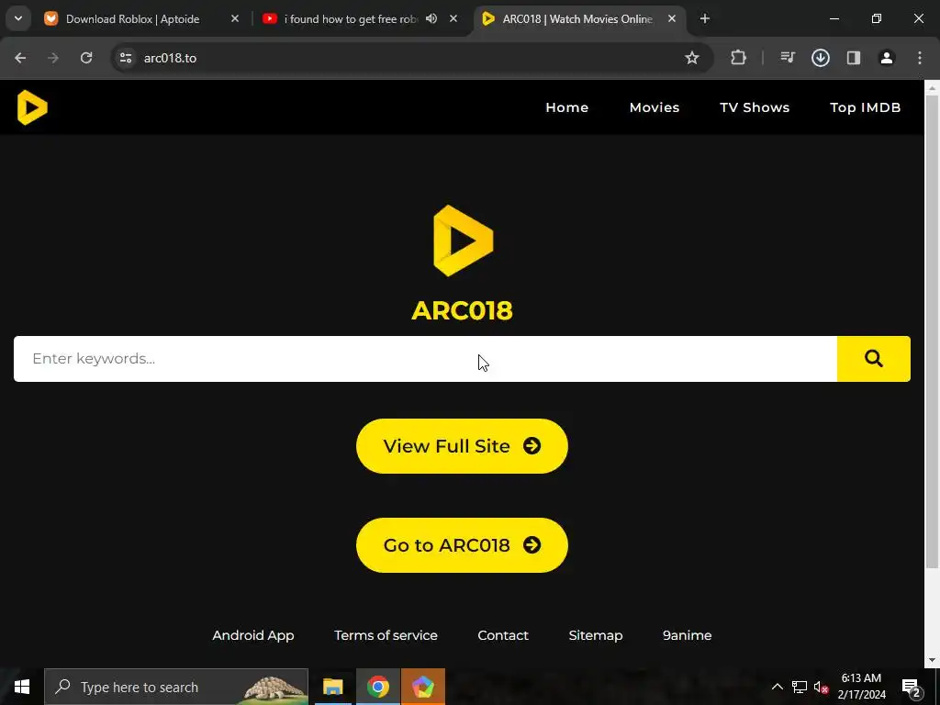
Task: Close the Download Roblox Aptoide tab
Action: point(235,18)
